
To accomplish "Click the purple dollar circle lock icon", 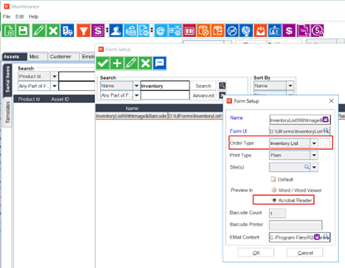I will [x=317, y=31].
